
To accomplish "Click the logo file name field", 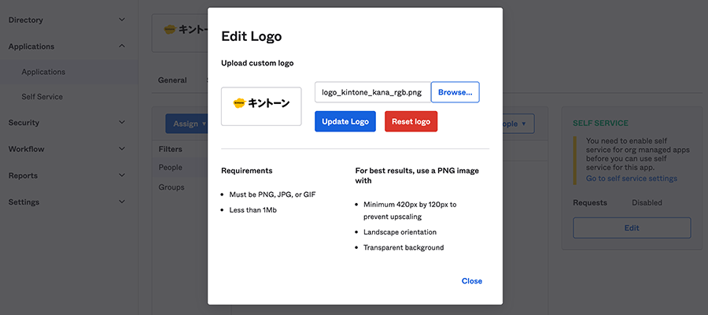I will (373, 92).
